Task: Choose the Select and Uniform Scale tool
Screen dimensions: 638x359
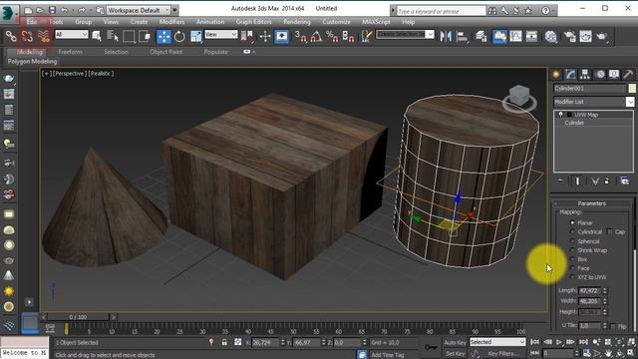Action: 195,37
